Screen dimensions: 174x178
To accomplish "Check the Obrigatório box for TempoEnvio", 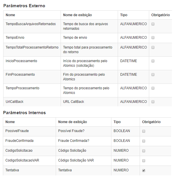I will coord(153,38).
